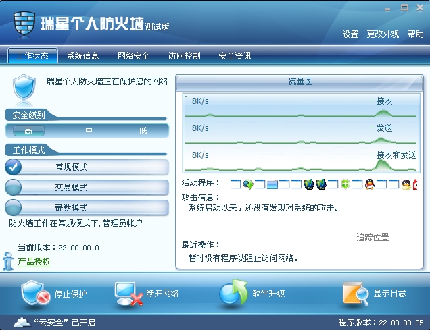
Task: Set security level to 中
Action: [x=89, y=130]
